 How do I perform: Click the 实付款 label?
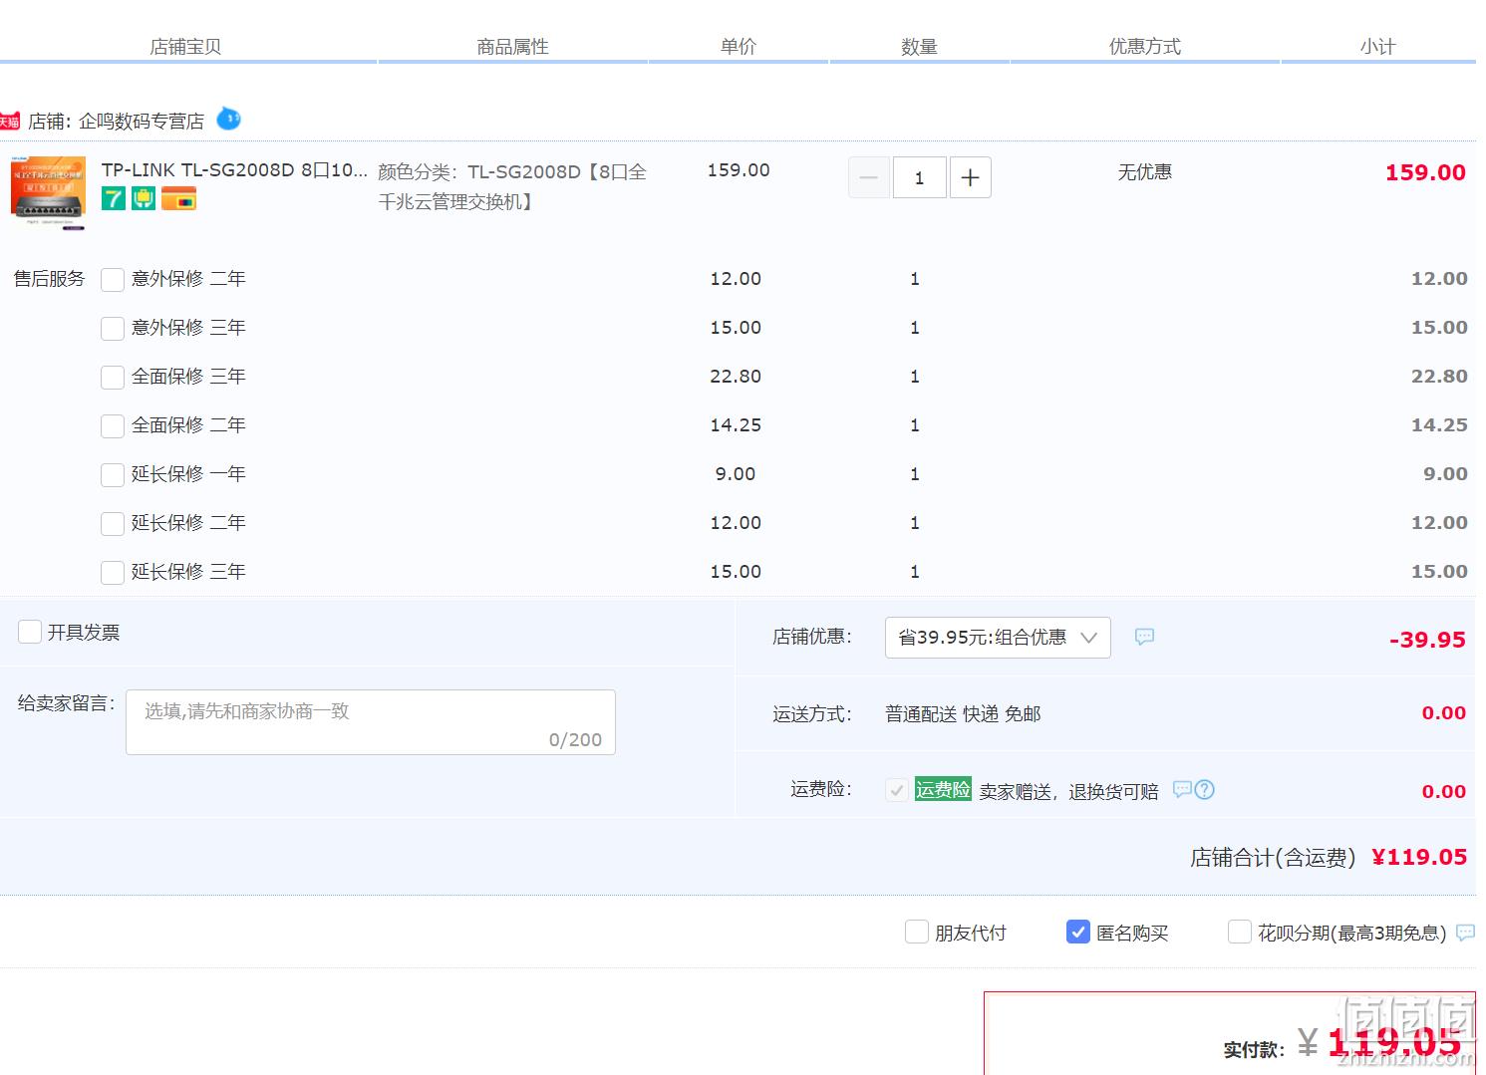(x=1254, y=1049)
